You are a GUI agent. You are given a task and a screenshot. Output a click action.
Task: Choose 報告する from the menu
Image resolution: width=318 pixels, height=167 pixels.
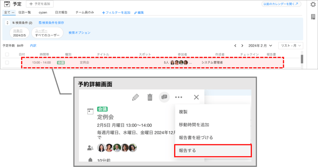click(213, 150)
